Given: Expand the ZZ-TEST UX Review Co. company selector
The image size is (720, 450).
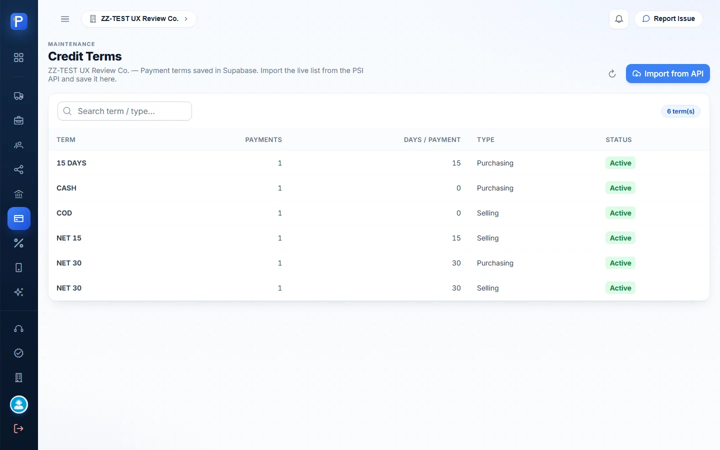Looking at the screenshot, I should pos(139,19).
